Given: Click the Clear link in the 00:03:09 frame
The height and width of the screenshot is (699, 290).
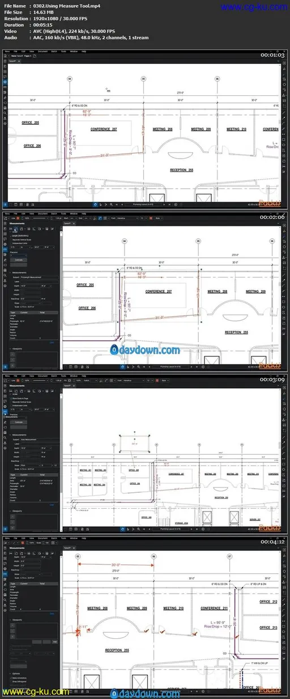Looking at the screenshot, I should 52,505.
